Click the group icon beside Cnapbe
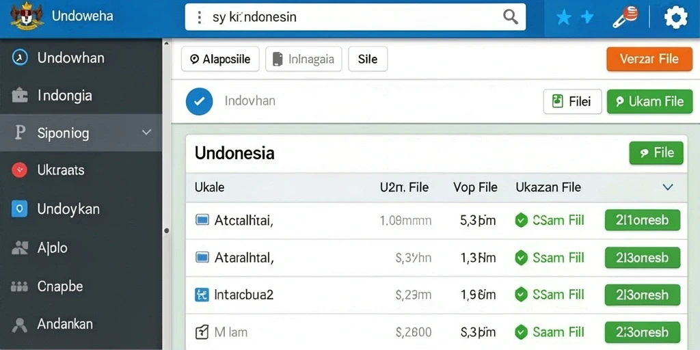 pyautogui.click(x=20, y=286)
